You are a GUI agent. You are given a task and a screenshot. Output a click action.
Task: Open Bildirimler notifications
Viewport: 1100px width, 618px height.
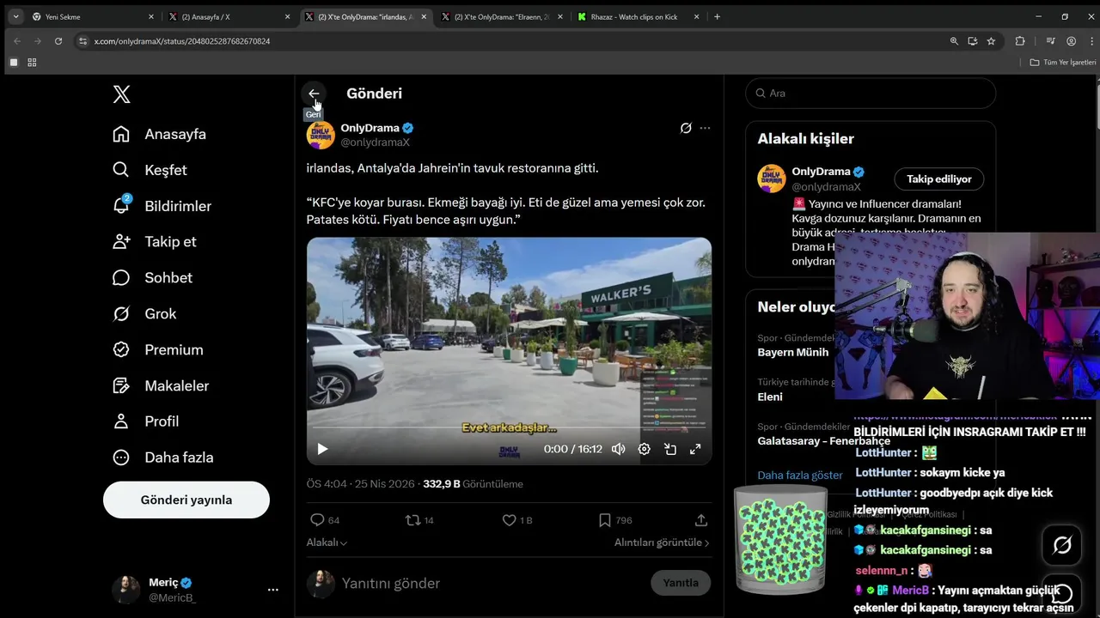click(x=162, y=206)
